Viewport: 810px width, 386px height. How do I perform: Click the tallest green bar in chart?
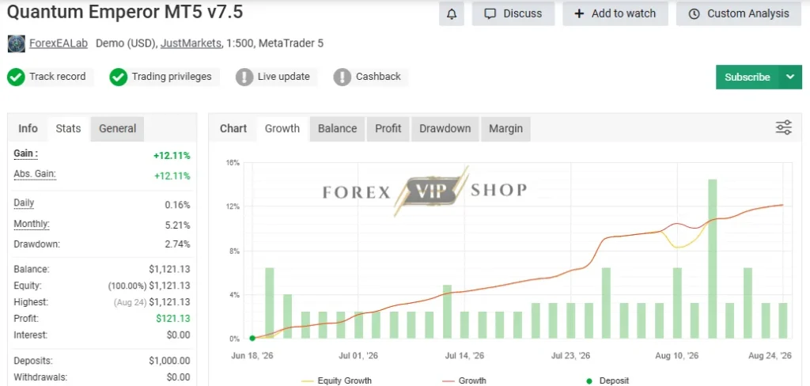(x=713, y=259)
